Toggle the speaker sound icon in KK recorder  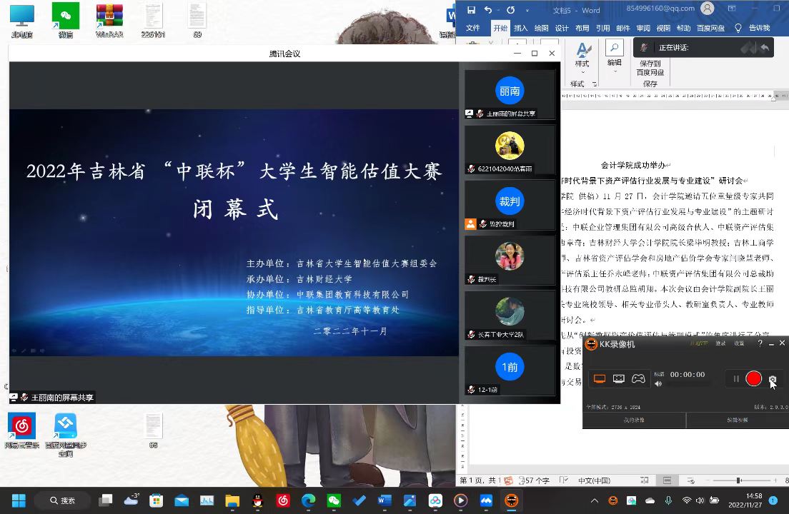tap(658, 384)
